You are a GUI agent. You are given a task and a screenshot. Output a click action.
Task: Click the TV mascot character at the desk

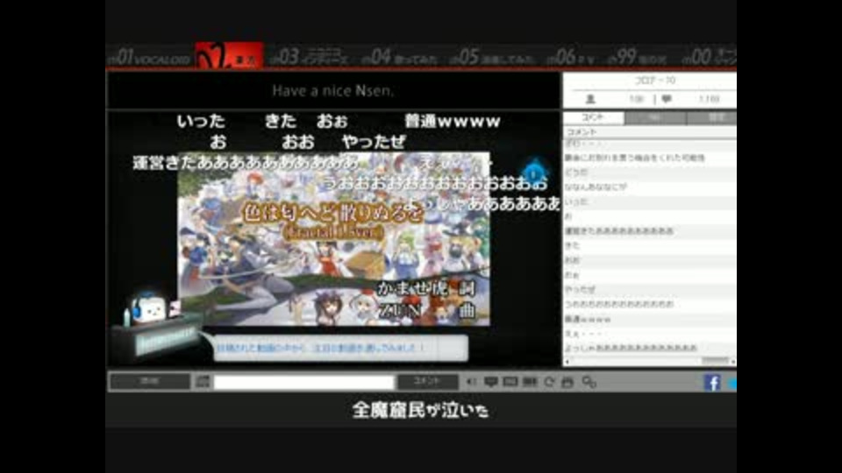click(150, 307)
